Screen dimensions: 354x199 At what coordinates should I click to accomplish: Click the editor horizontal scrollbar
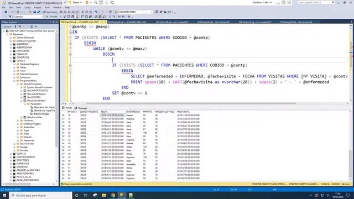coord(191,103)
